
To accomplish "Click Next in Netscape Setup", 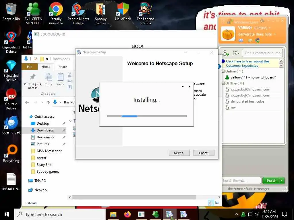I will click(x=179, y=153).
